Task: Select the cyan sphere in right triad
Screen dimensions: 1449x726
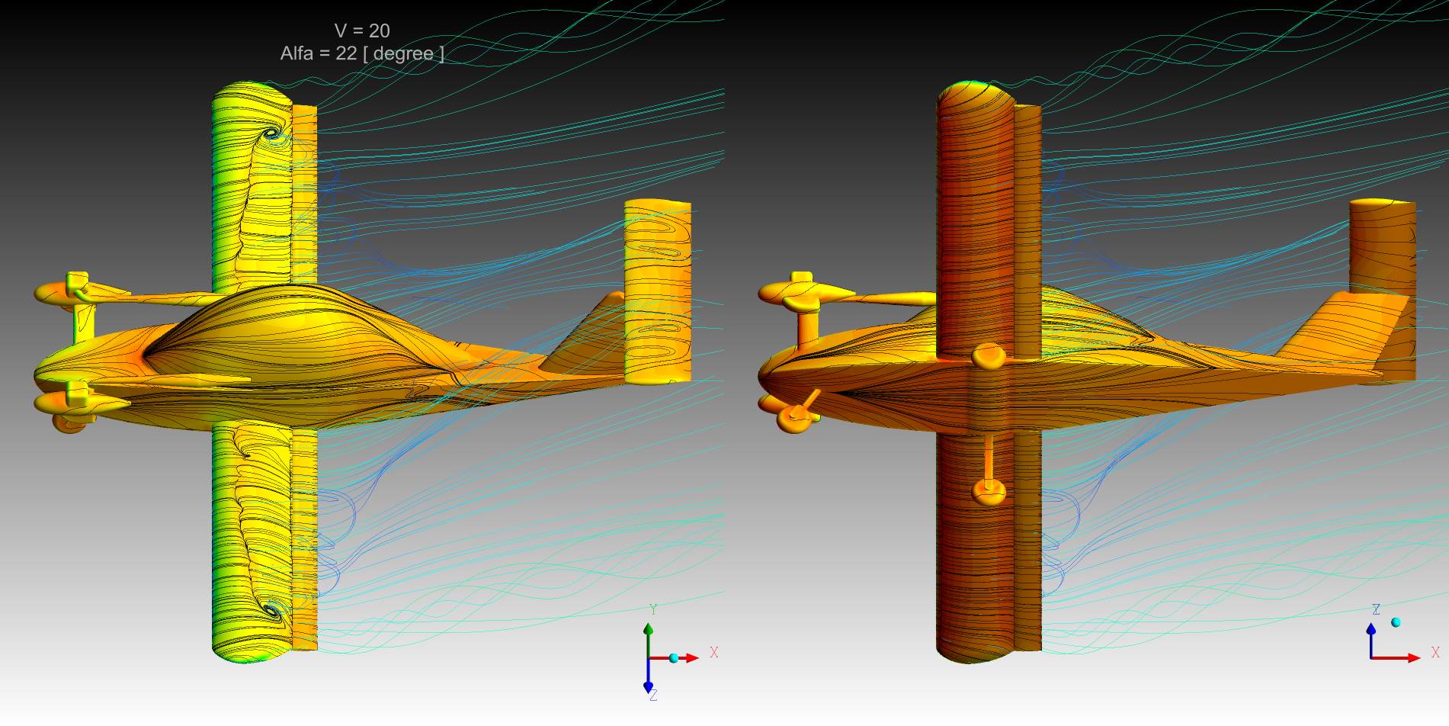Action: tap(1396, 622)
